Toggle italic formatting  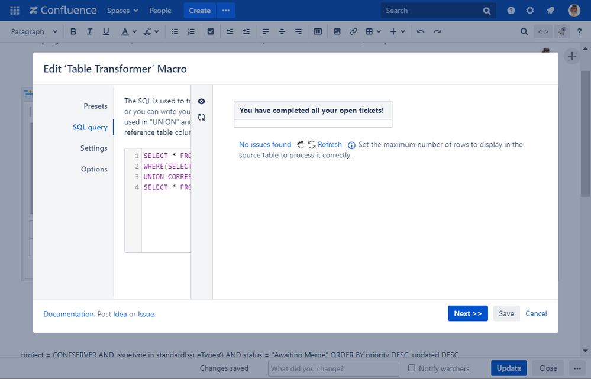(89, 32)
